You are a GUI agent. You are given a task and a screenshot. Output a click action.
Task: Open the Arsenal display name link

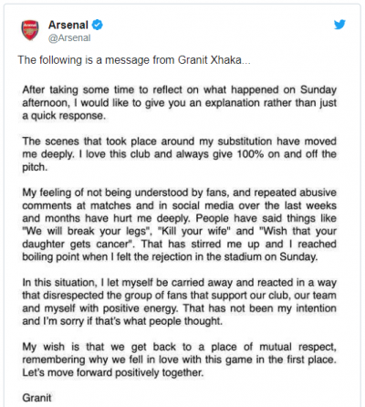pyautogui.click(x=68, y=25)
